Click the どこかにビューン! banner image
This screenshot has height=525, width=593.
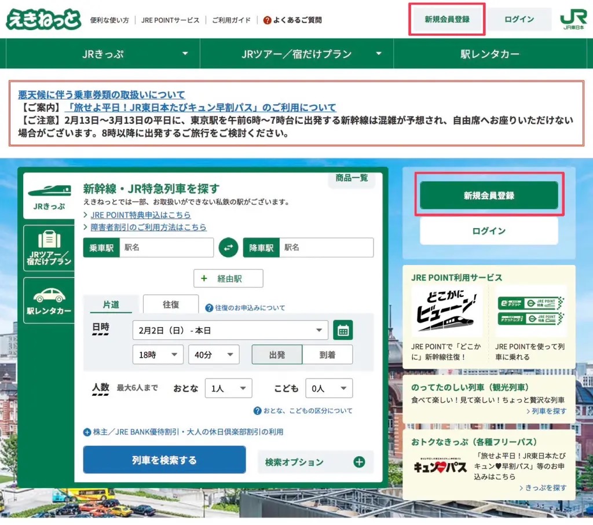[446, 311]
